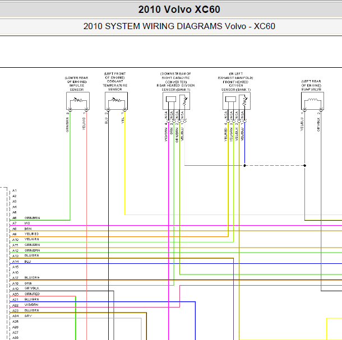Click the vertical YEL label under Coolant Temperature Sensor
342x340 pixels.
[123, 120]
